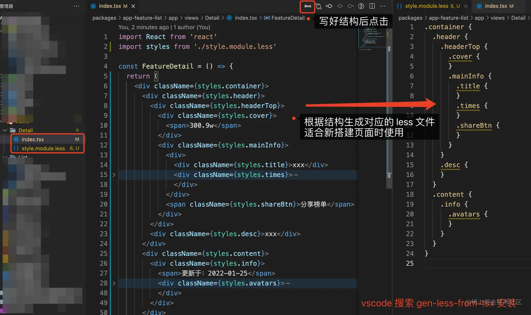Click .cover selector in less file

pyautogui.click(x=460, y=56)
